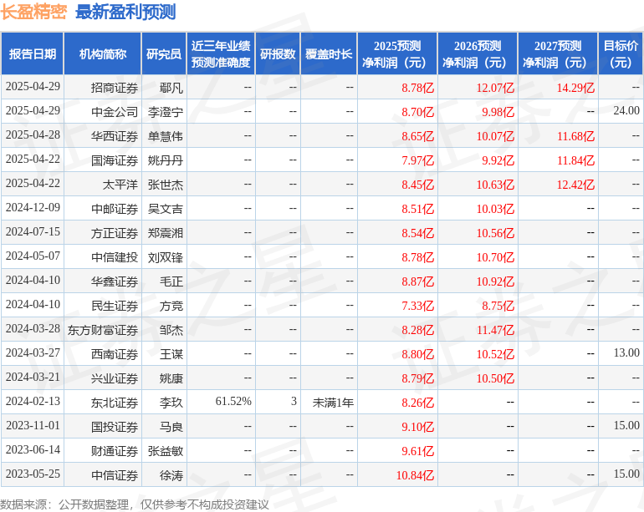
Task: Click the 未满1年 coverage duration cell
Action: tap(333, 403)
